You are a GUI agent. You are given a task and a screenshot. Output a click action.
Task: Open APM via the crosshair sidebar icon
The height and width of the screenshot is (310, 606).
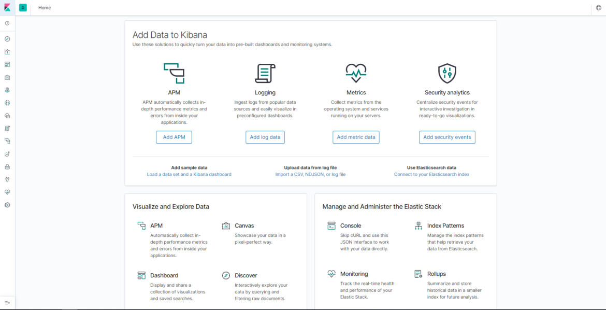7,103
